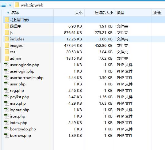Viewport: 165px width, 150px height.
Task: Select the paylist.php file name
Action: [x=19, y=97]
